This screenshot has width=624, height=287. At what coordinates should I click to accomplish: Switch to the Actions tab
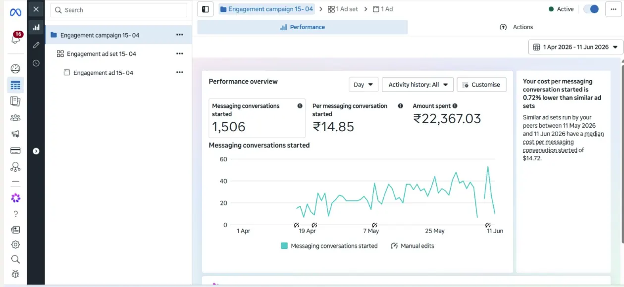(x=517, y=27)
